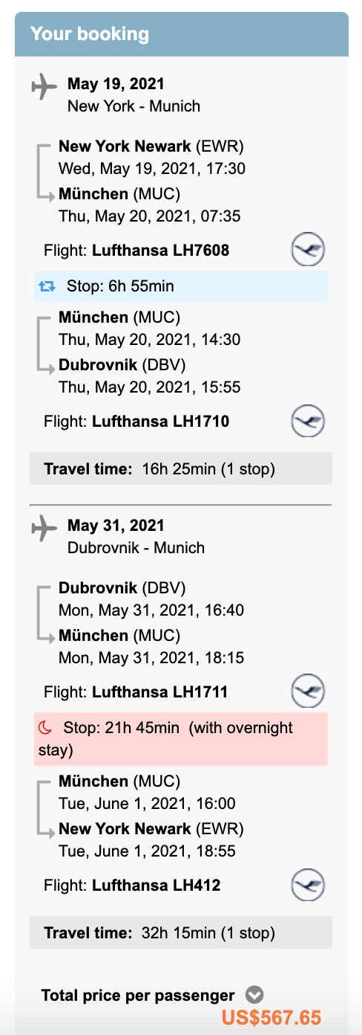
Task: Click the Lufthansa logo next to LH412
Action: [x=308, y=886]
